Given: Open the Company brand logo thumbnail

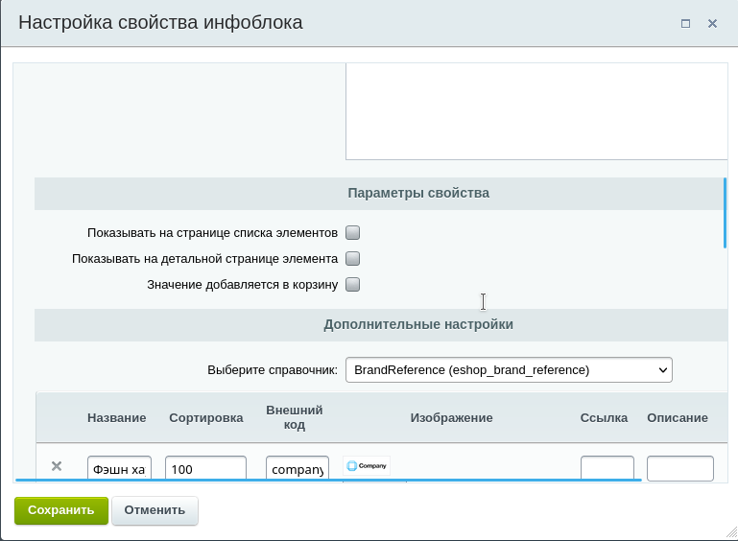Looking at the screenshot, I should pyautogui.click(x=367, y=466).
